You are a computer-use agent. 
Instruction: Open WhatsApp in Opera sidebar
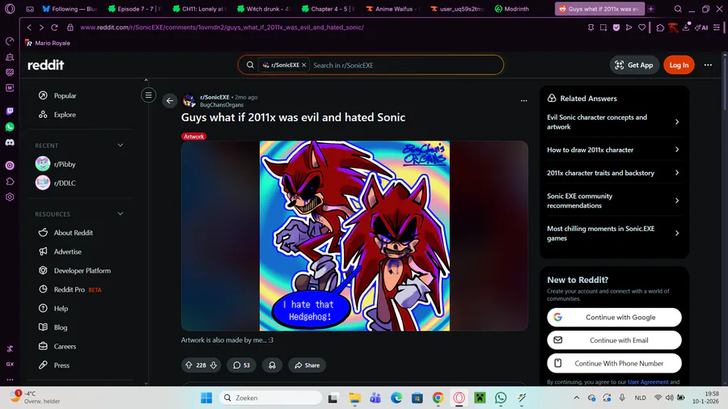tap(10, 127)
